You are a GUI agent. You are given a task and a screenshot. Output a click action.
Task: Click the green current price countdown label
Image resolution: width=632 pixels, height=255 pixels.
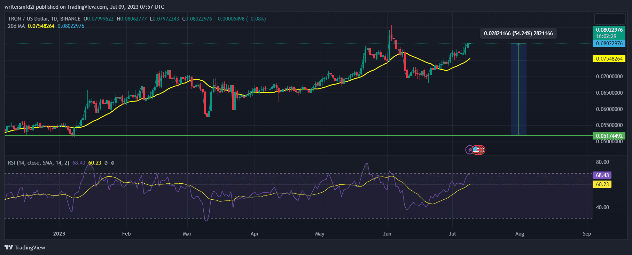click(x=609, y=33)
